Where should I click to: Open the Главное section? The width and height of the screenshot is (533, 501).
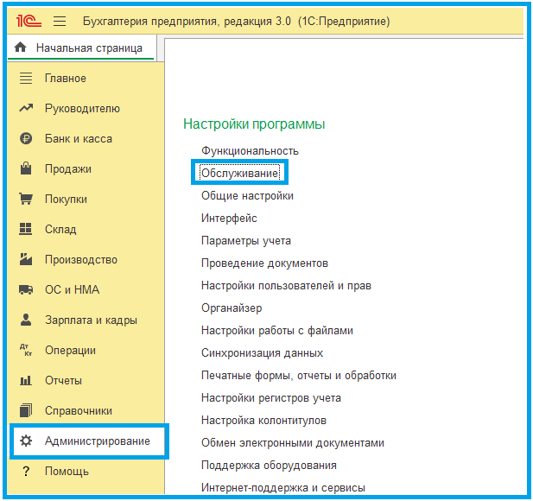tap(66, 79)
